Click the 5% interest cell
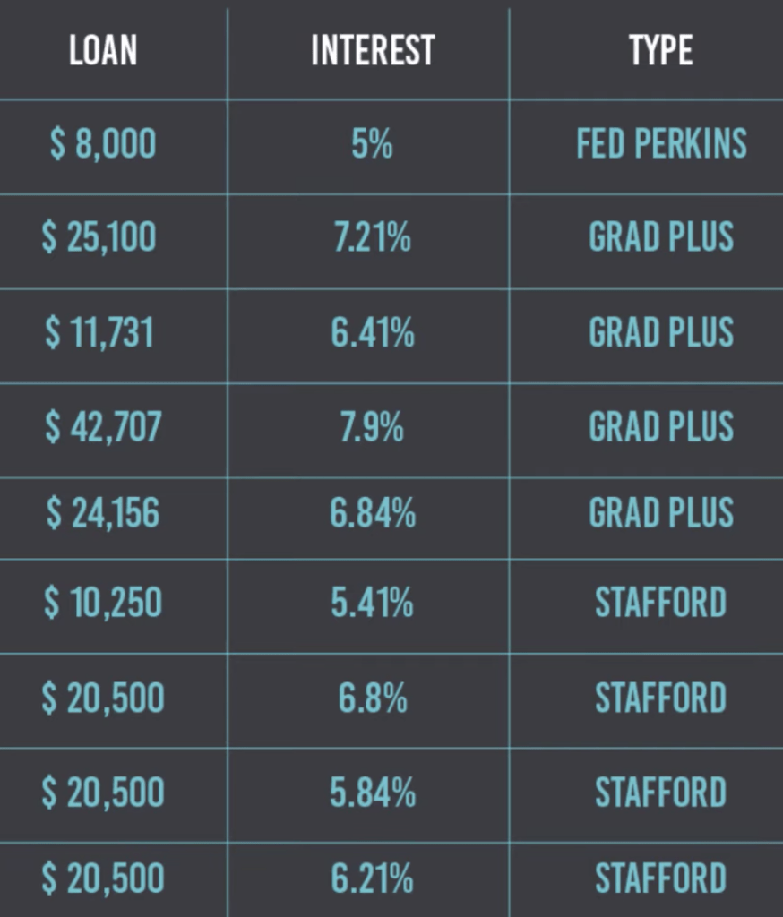 pyautogui.click(x=372, y=144)
